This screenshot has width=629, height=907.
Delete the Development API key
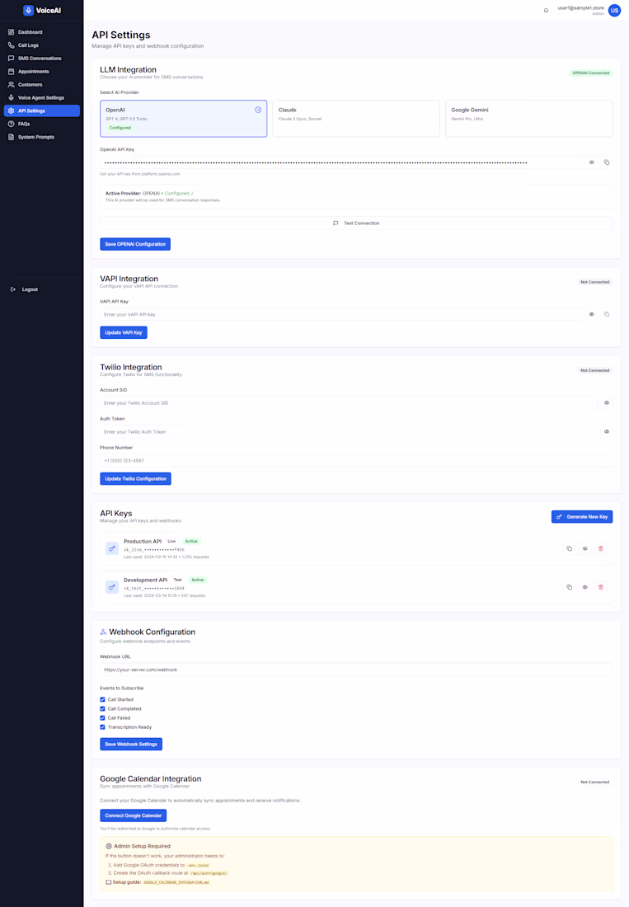[601, 587]
